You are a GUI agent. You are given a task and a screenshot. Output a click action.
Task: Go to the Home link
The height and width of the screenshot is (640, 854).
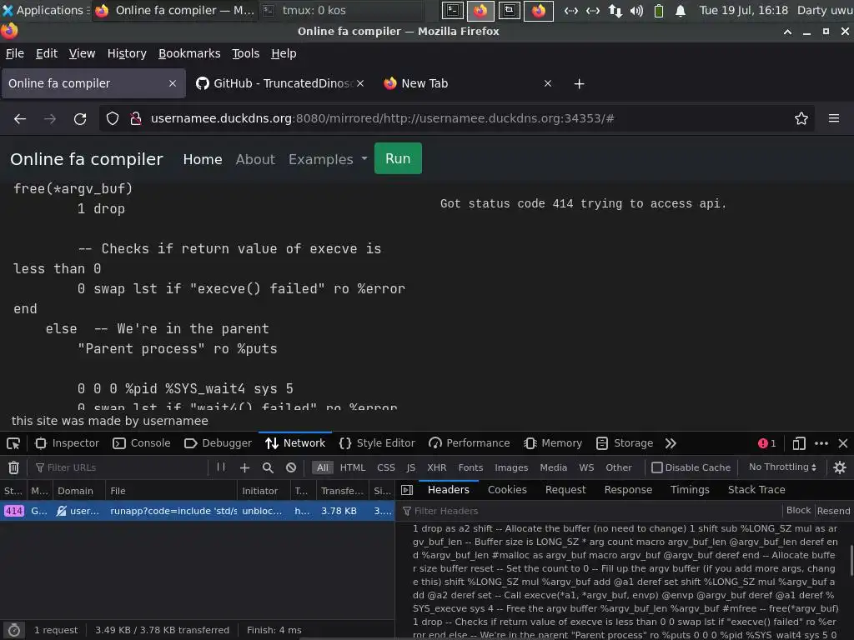203,159
